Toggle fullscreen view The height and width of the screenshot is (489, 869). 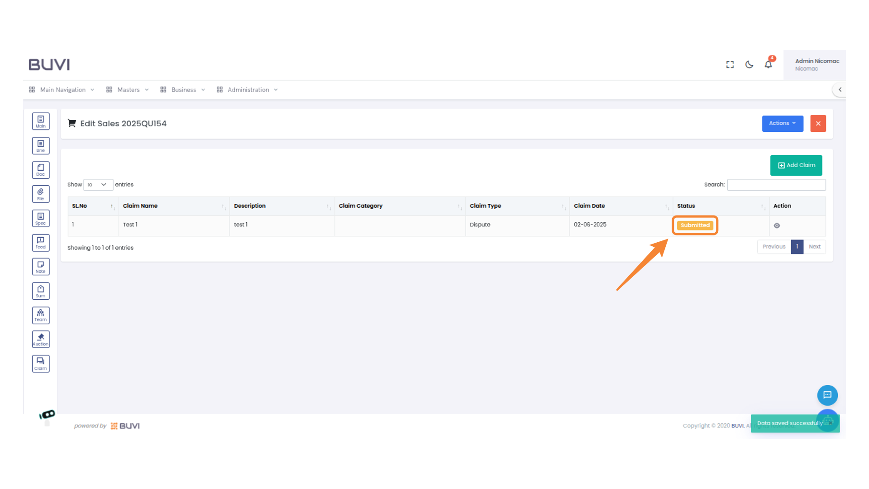pyautogui.click(x=730, y=64)
